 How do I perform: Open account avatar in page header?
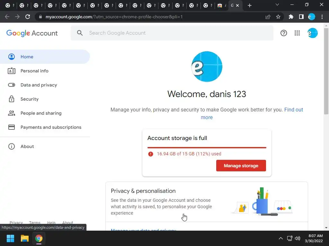pyautogui.click(x=312, y=33)
